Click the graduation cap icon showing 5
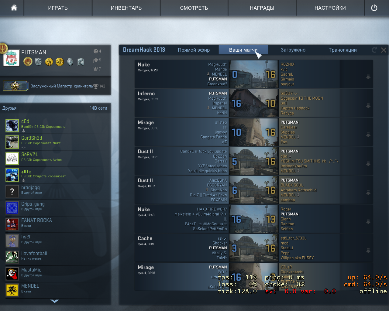This screenshot has width=389, height=311. tap(95, 60)
